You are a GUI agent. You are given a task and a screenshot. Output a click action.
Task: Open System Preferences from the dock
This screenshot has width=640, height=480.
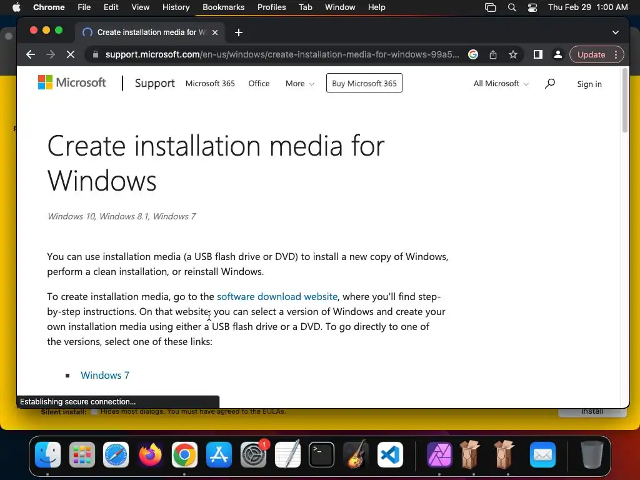(x=254, y=454)
